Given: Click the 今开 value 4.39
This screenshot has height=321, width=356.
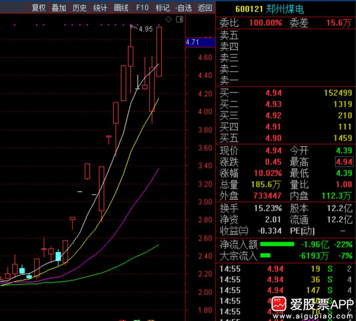Looking at the screenshot, I should coord(344,151).
